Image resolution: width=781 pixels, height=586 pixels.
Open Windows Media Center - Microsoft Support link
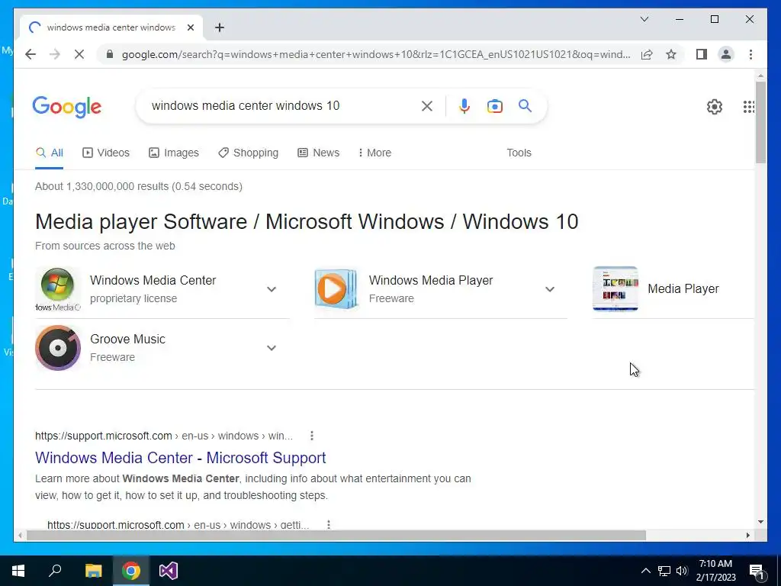click(x=180, y=458)
